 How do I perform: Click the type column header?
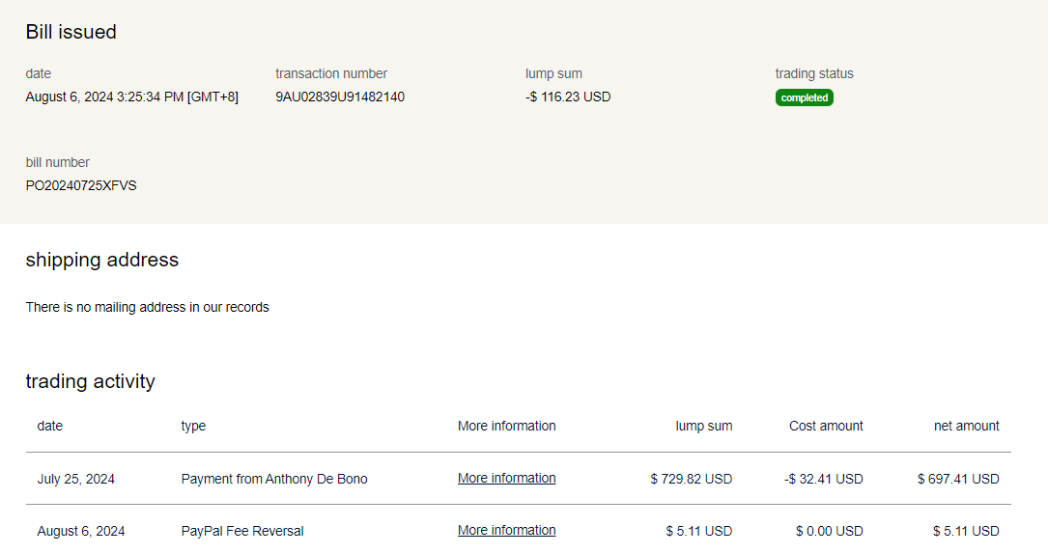193,426
